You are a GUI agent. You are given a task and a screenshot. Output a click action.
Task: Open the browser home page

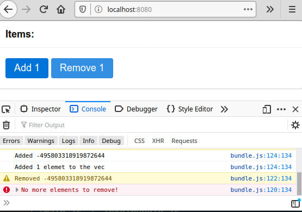(61, 9)
